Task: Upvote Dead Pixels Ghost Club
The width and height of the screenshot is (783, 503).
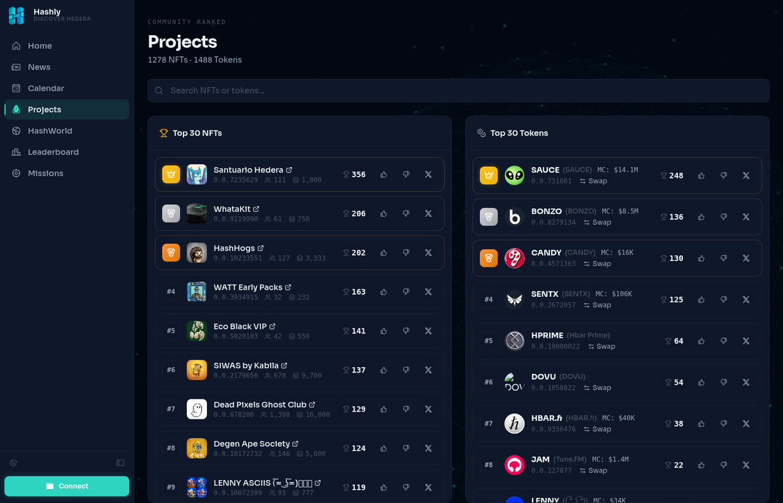Action: 383,409
